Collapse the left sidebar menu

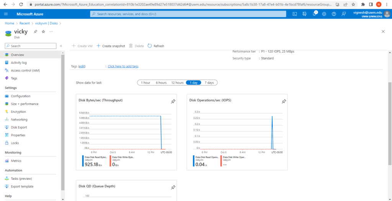61,46
